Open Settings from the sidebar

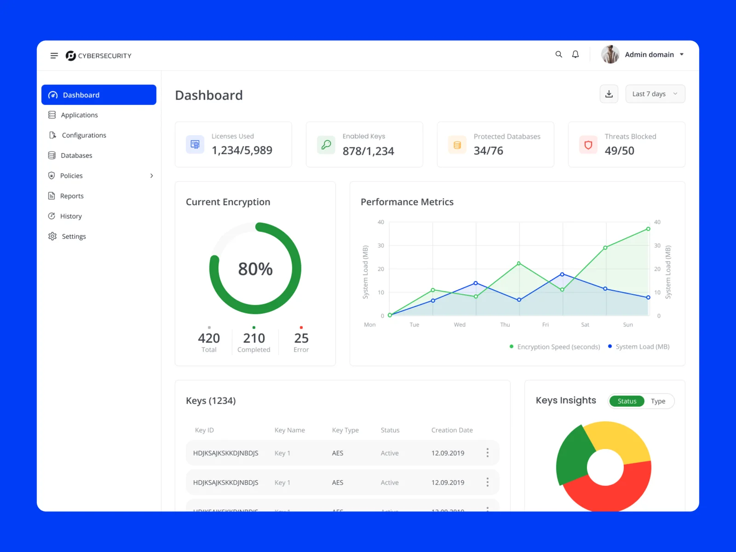coord(74,236)
